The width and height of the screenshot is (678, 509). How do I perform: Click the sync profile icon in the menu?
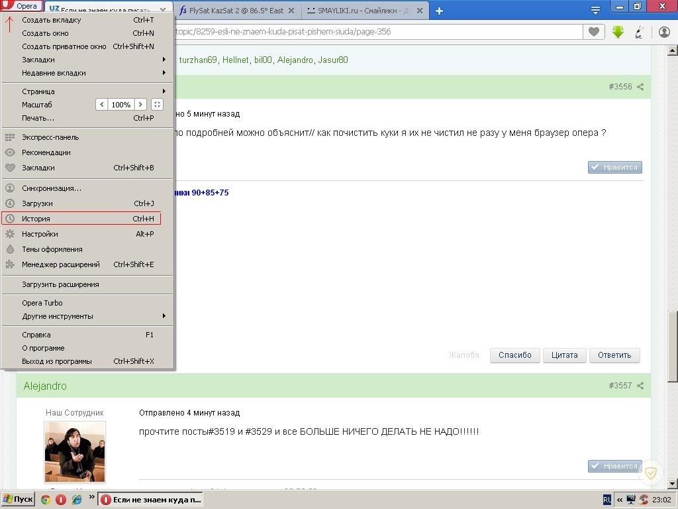click(10, 188)
